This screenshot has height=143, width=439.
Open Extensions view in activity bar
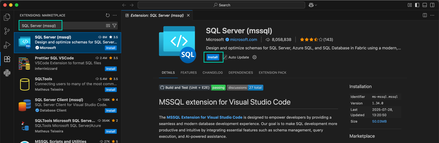coord(7,59)
